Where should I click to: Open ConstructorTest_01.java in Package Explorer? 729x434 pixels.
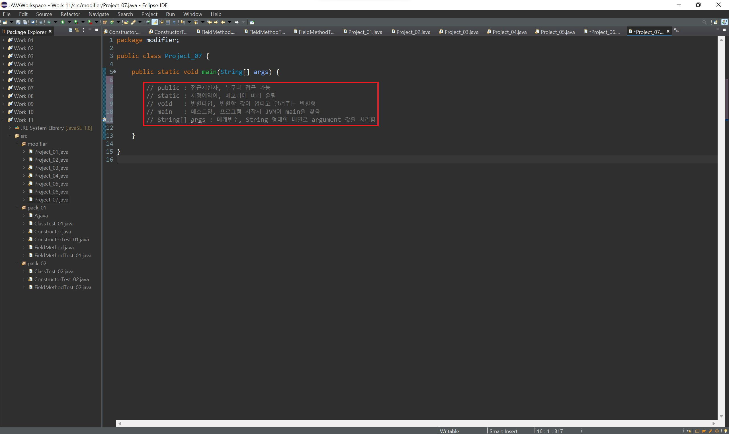click(62, 240)
